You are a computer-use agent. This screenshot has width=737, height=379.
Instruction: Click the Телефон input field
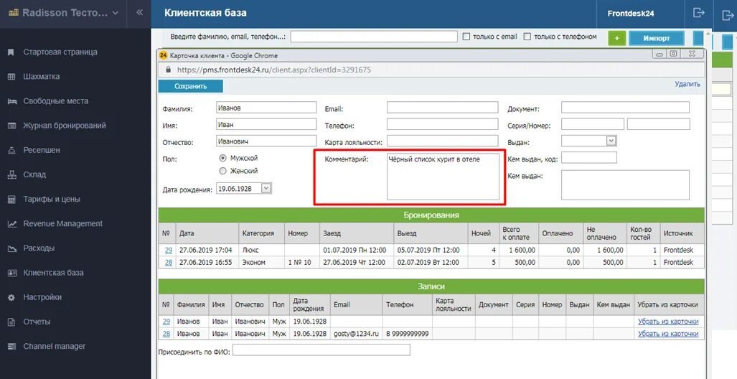click(442, 125)
